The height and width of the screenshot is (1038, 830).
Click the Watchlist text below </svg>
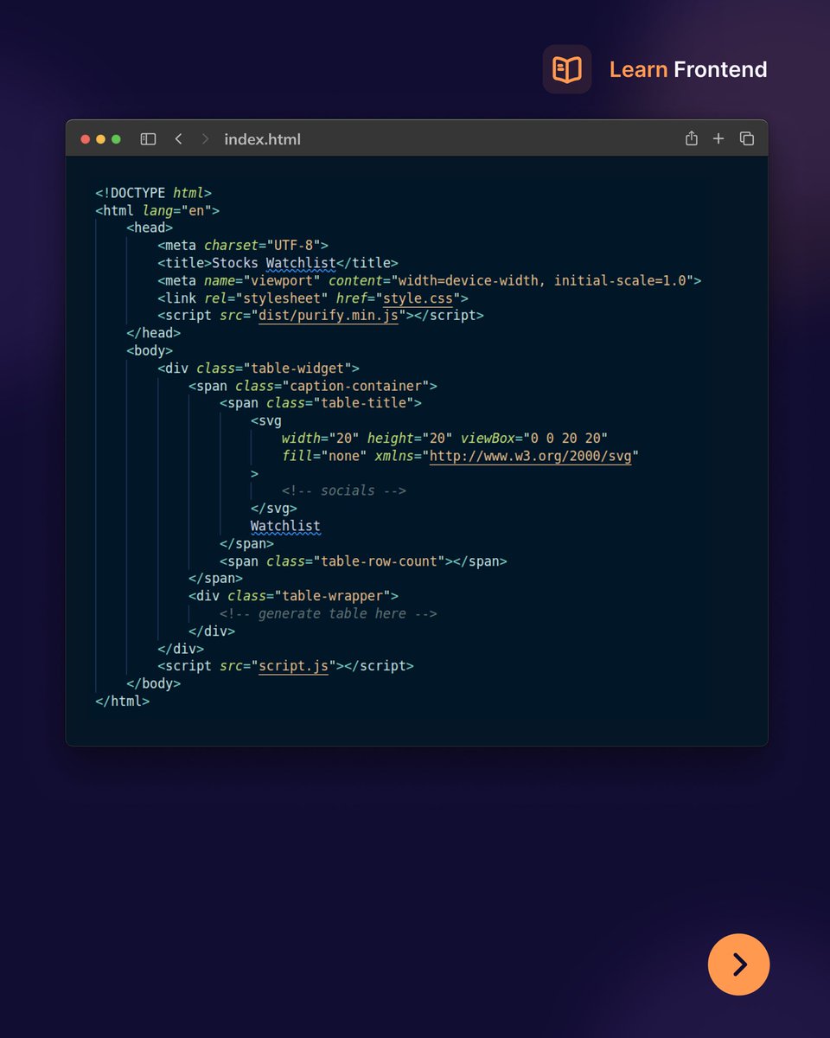tap(285, 526)
